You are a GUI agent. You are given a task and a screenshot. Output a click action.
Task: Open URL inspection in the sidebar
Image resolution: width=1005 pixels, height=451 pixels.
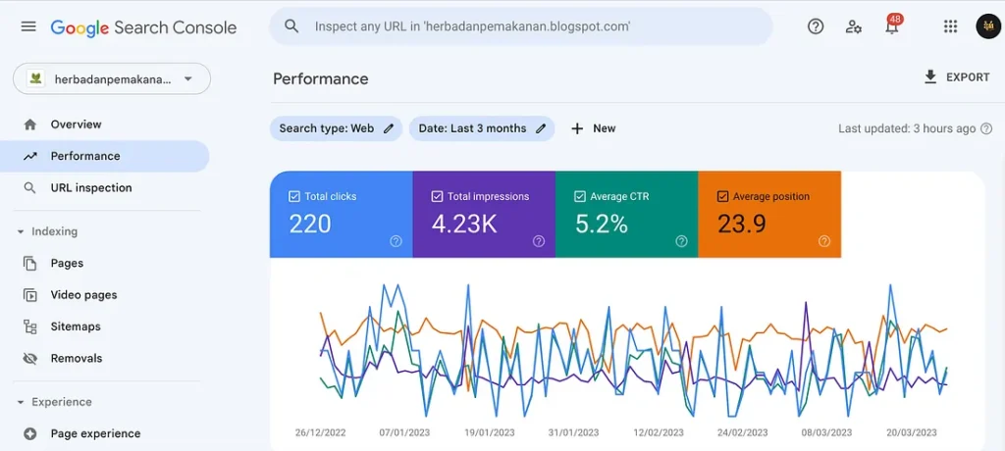90,188
